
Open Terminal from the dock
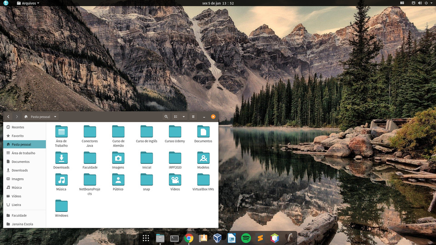(174, 238)
